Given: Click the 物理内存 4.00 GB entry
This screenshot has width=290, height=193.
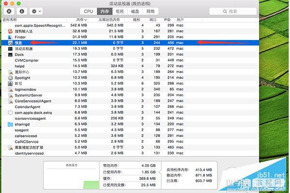Looking at the screenshot, I should click(x=129, y=165).
